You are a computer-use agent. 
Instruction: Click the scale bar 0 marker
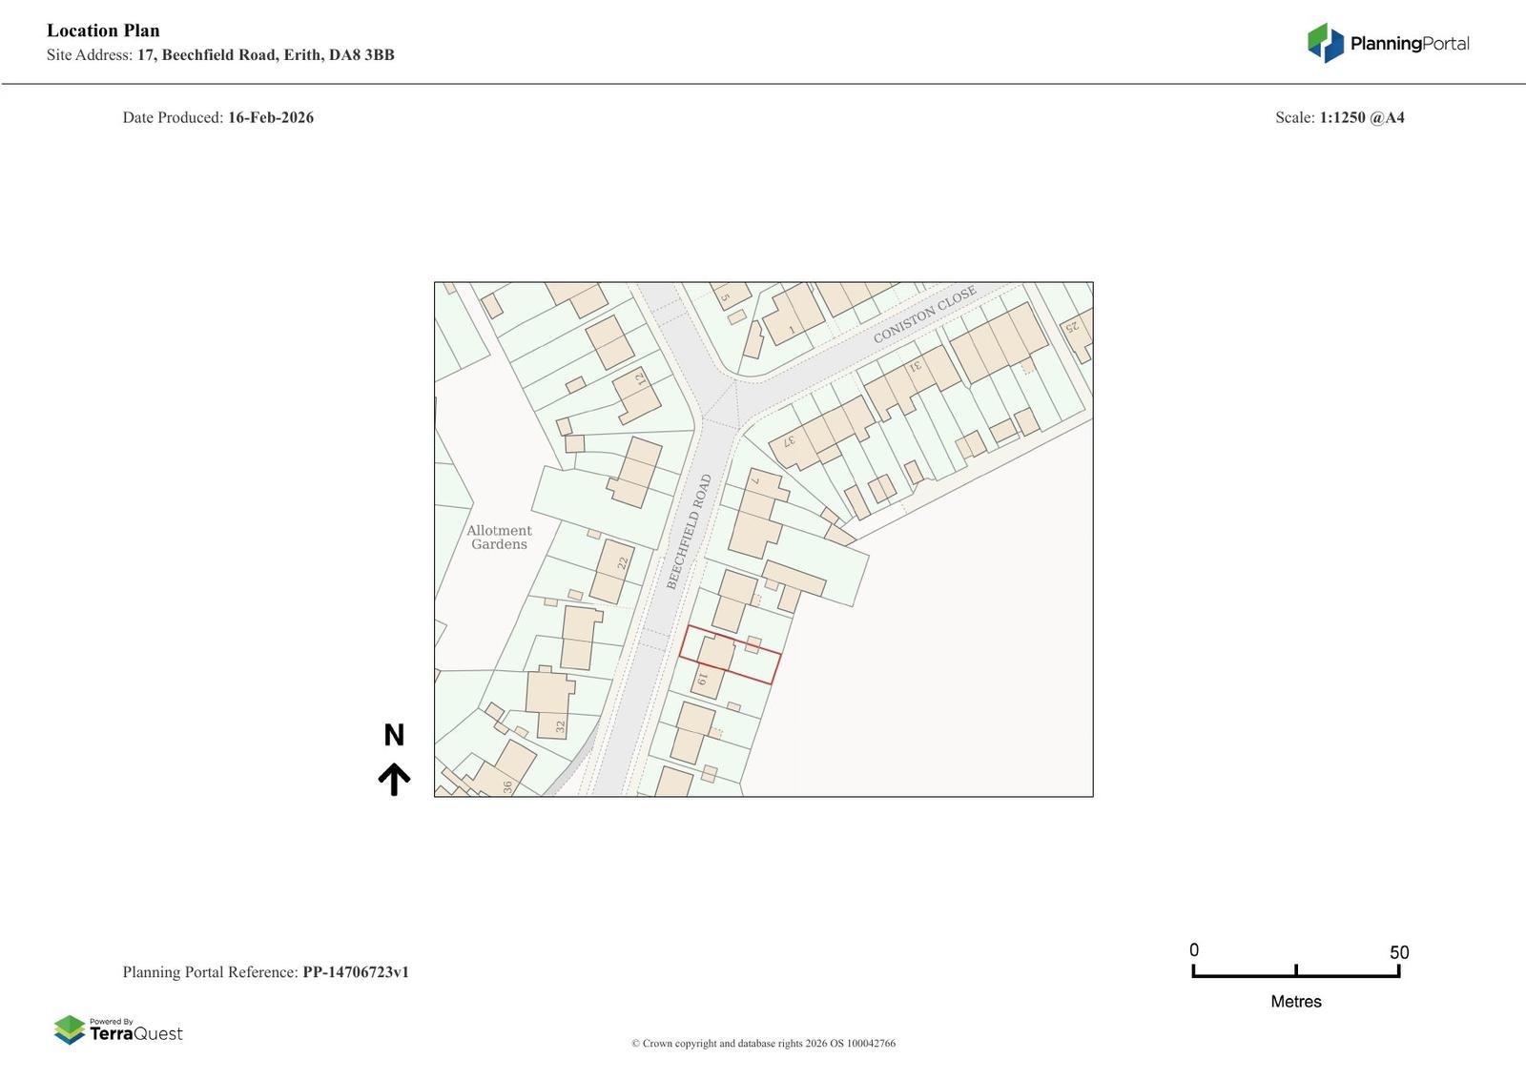pos(1194,950)
